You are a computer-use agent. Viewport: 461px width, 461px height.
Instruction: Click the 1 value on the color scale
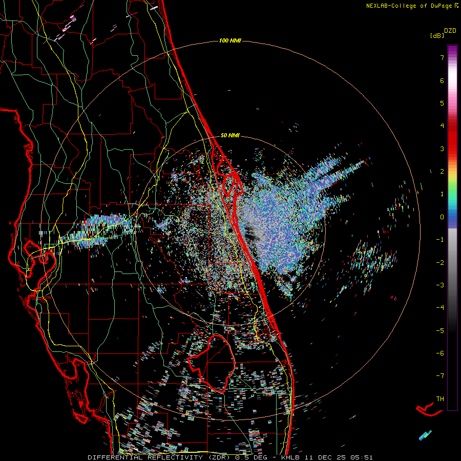(442, 194)
